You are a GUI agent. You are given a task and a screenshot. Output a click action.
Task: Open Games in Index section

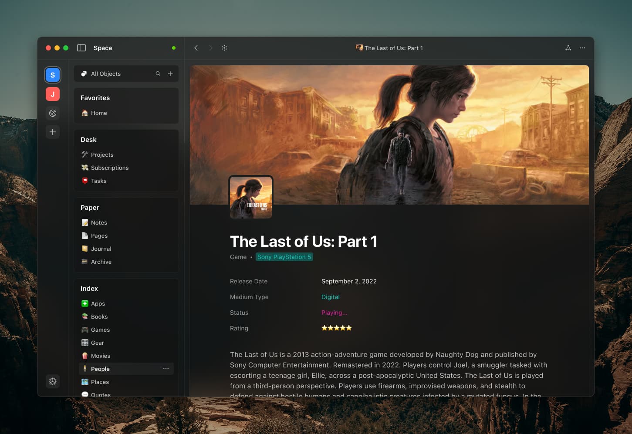pos(126,330)
